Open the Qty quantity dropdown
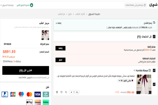The height and width of the screenshot is (105, 158). point(74,92)
